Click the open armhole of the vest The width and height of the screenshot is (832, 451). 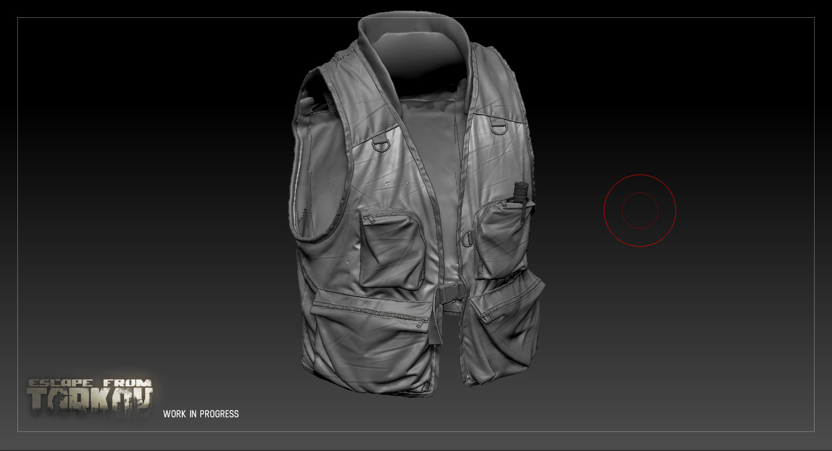tap(317, 163)
